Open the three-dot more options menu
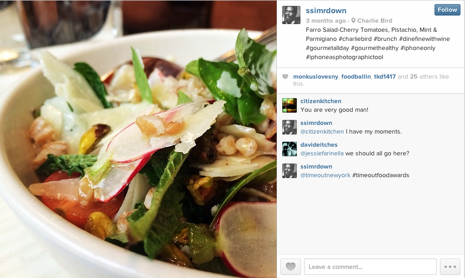Screen dimensions: 465x278 (x=450, y=267)
